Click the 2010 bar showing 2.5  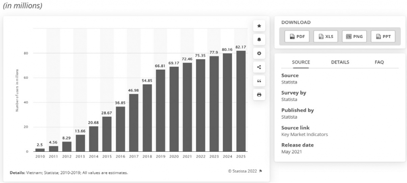tap(40, 150)
